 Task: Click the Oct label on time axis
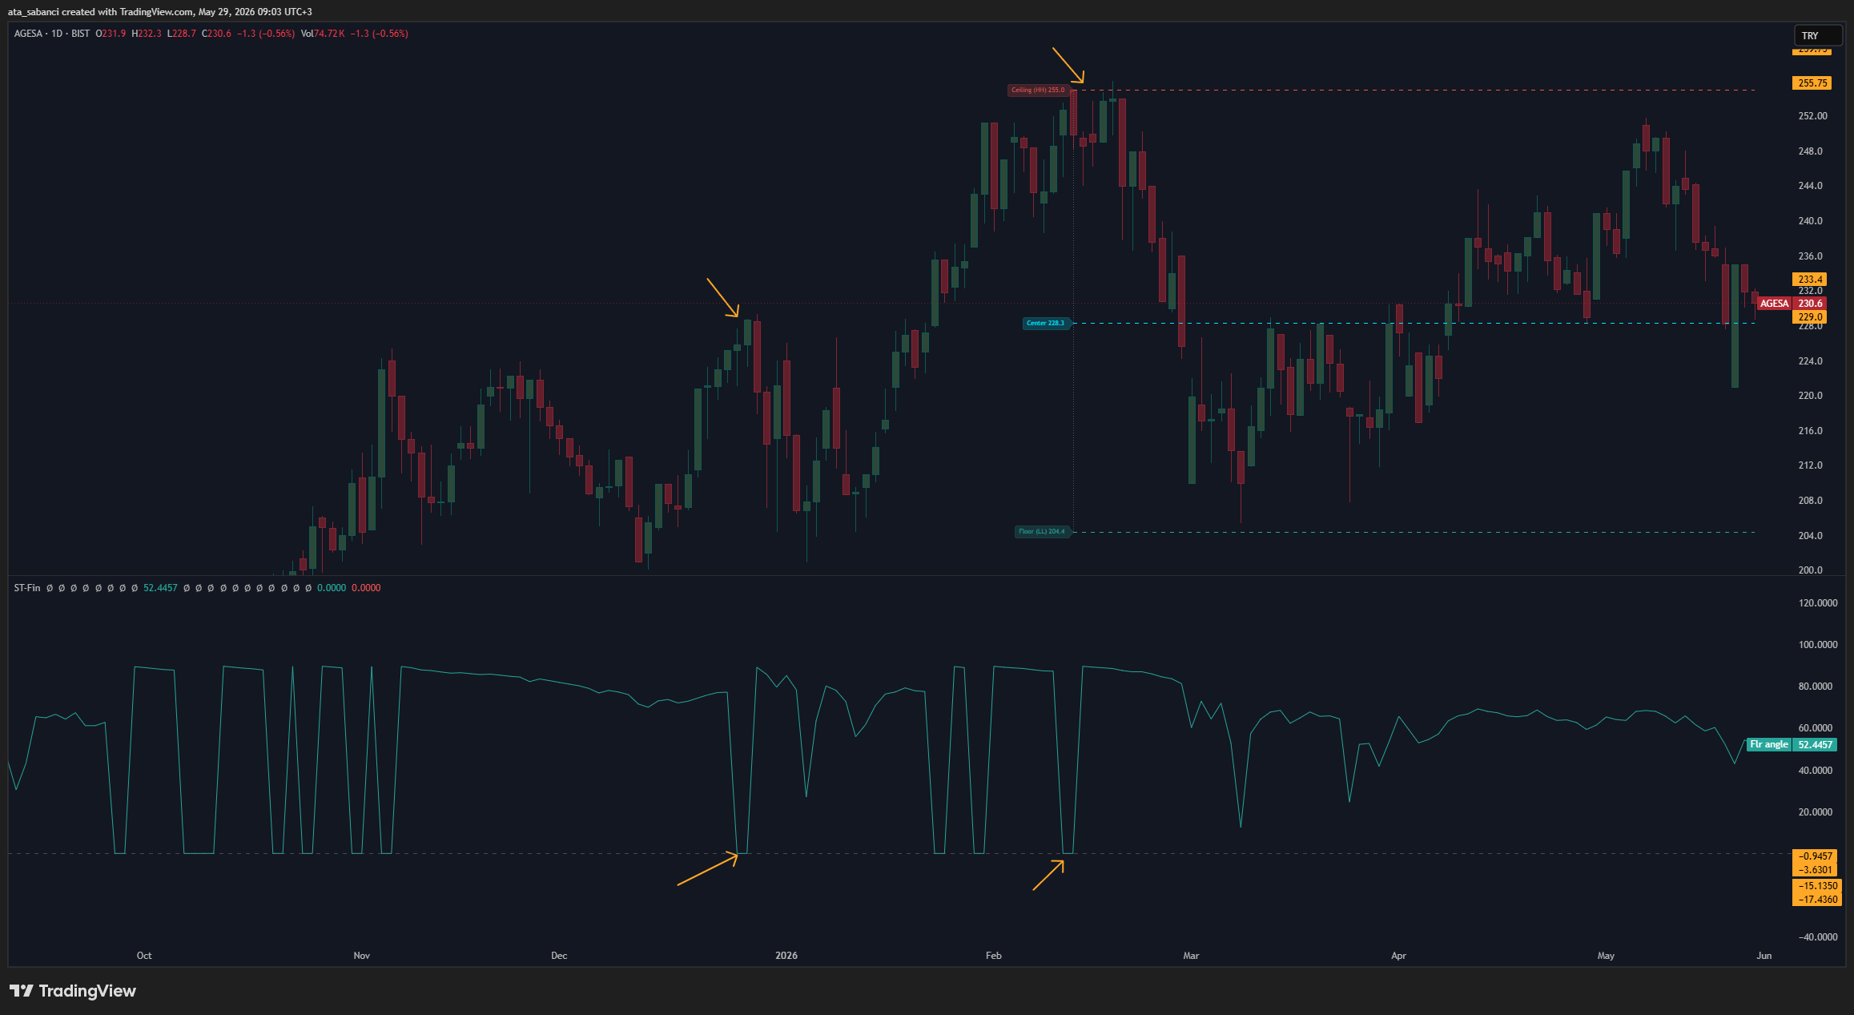click(x=144, y=956)
